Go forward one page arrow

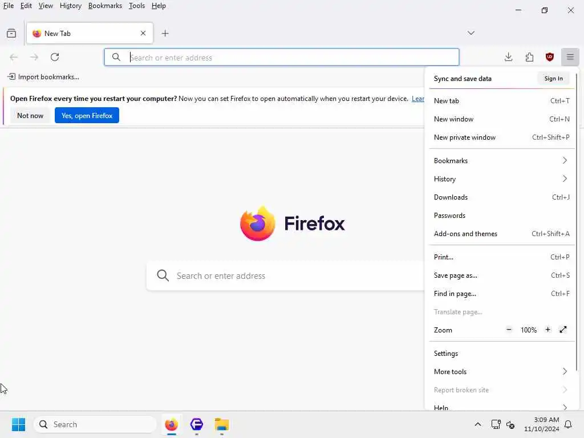[34, 57]
